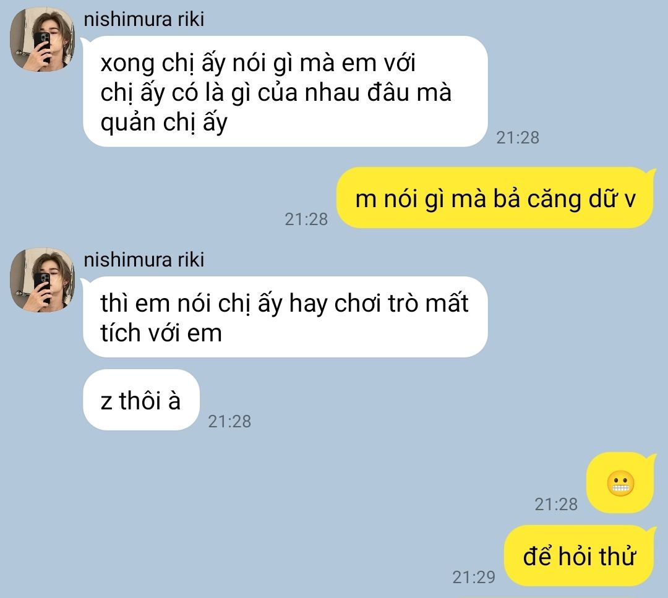Image resolution: width=668 pixels, height=598 pixels.
Task: Tap the top 'nishimura riki' sender name
Action: 144,19
